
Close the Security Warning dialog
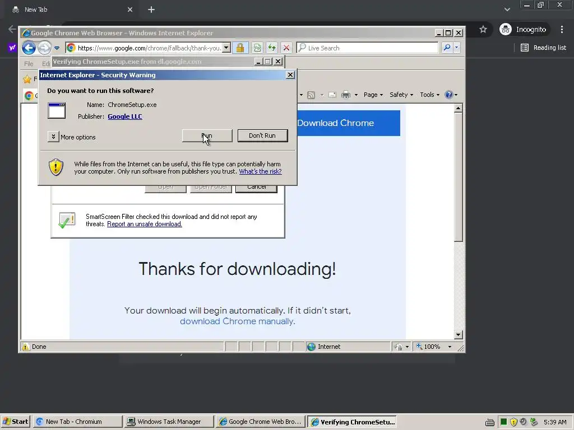point(290,75)
